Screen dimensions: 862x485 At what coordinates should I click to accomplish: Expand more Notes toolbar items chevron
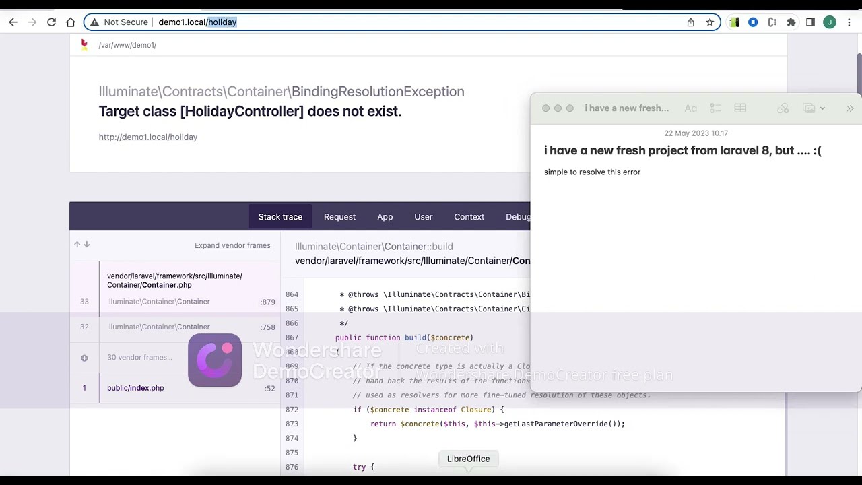click(850, 108)
